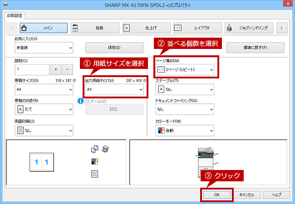Open the ドキュメントファイリング dropdown
Image resolution: width=295 pixels, height=204 pixels.
point(185,109)
